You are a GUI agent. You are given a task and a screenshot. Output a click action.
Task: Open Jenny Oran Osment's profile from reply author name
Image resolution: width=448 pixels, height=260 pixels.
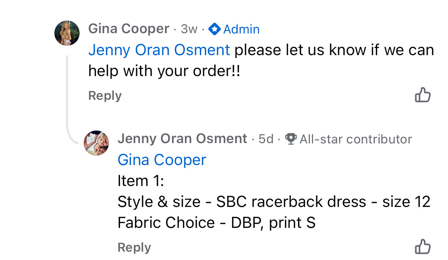click(182, 139)
